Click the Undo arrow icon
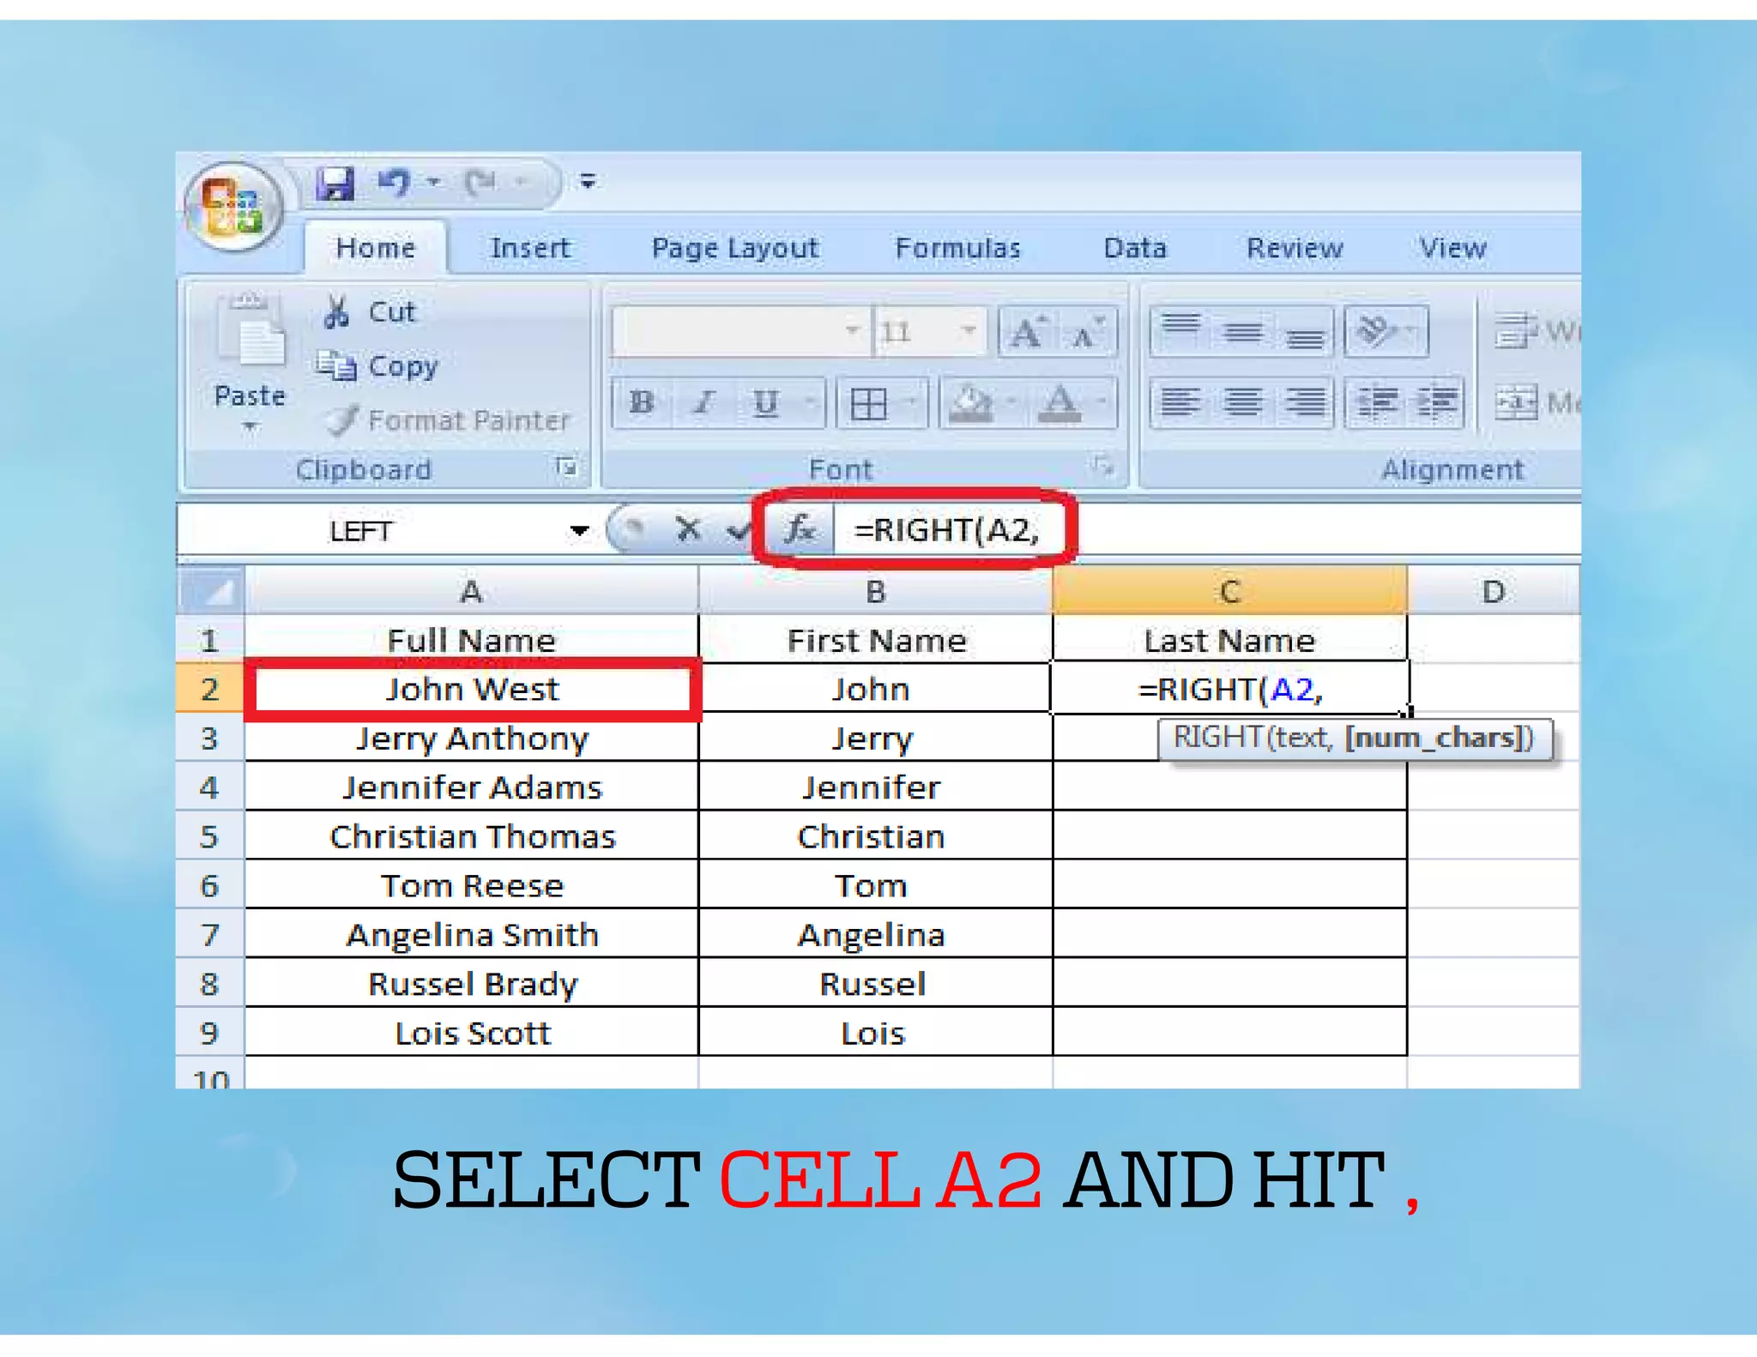1757x1357 pixels. click(394, 182)
